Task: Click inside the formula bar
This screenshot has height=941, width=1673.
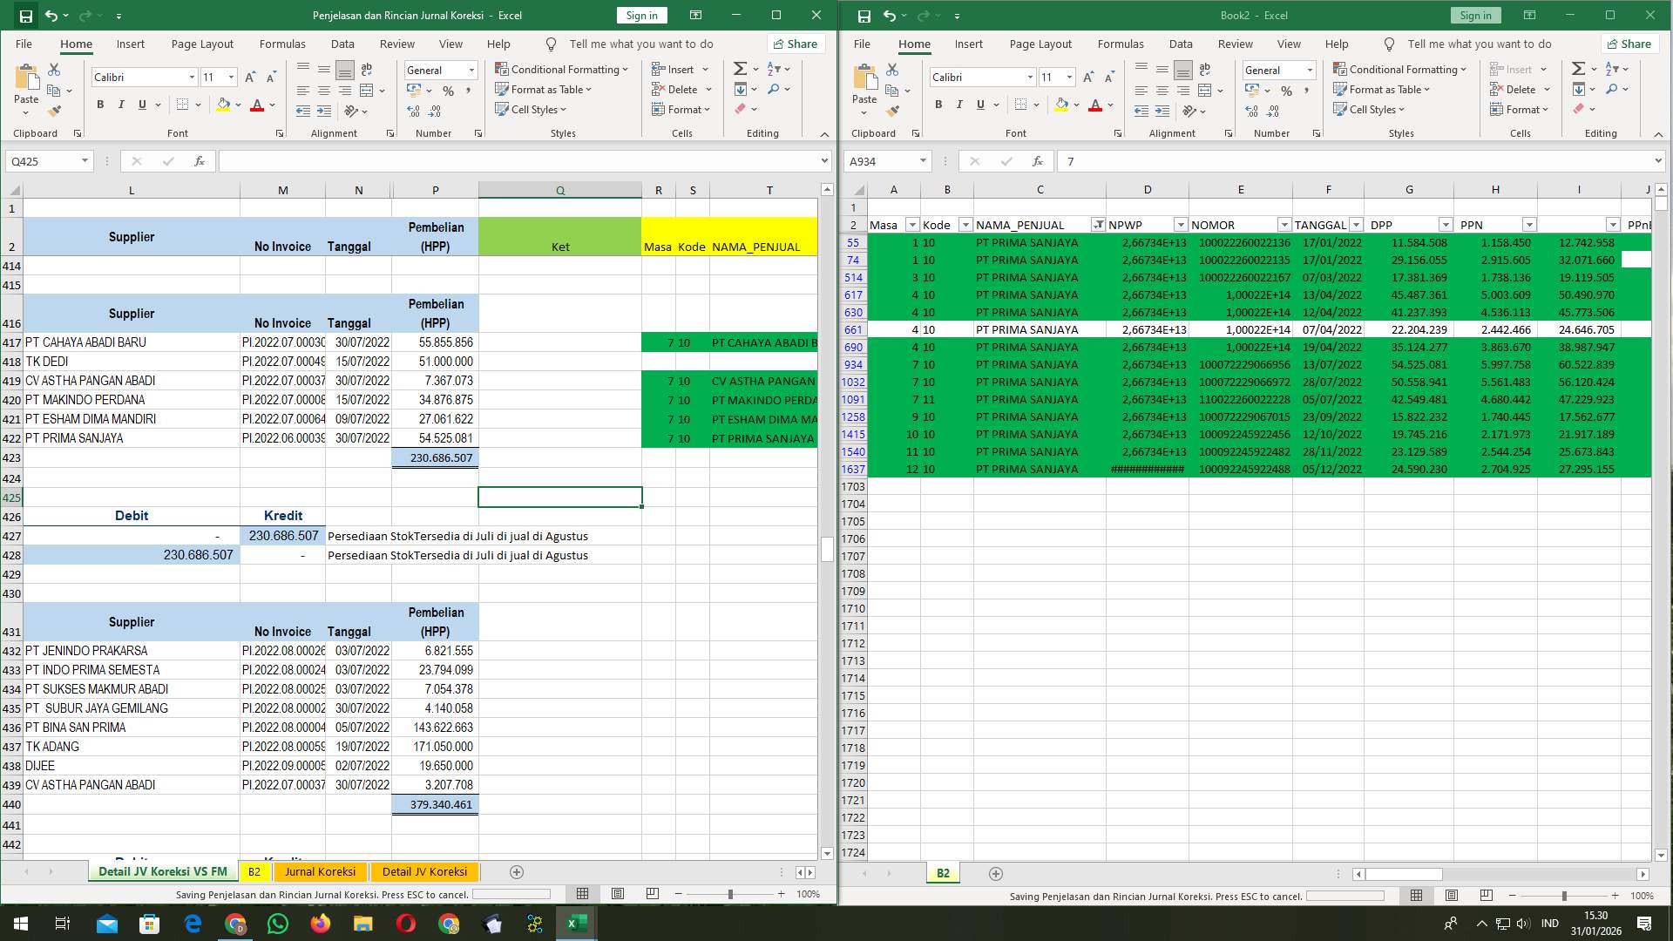Action: (523, 160)
